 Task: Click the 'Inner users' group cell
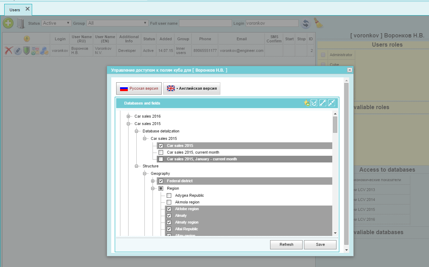(x=183, y=51)
